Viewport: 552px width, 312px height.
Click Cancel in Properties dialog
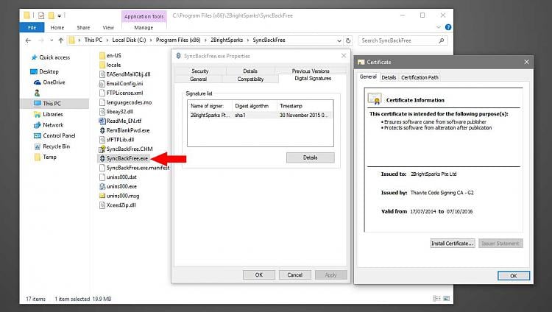pyautogui.click(x=294, y=274)
